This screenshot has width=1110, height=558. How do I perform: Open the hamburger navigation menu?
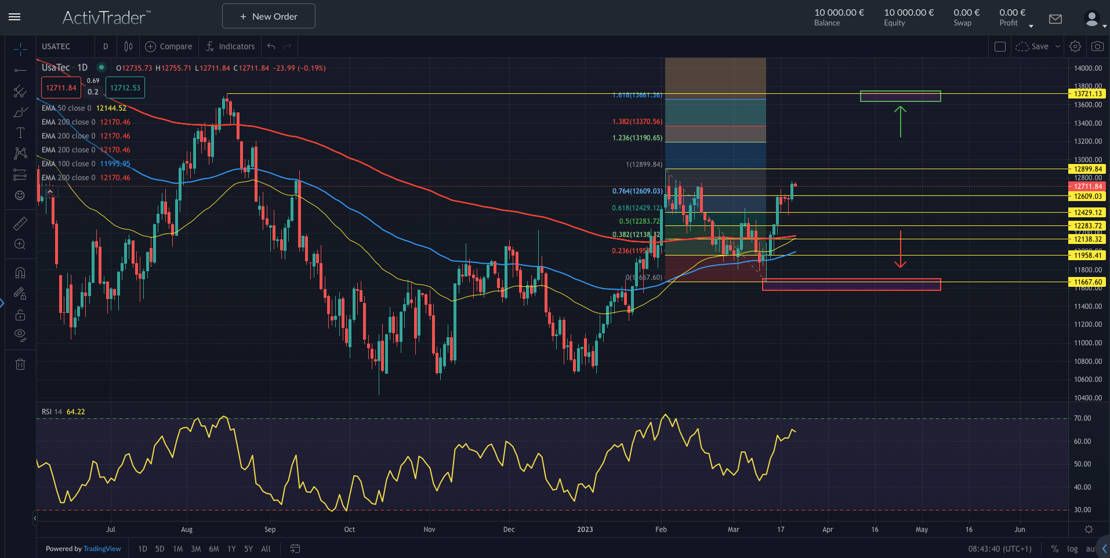point(14,16)
